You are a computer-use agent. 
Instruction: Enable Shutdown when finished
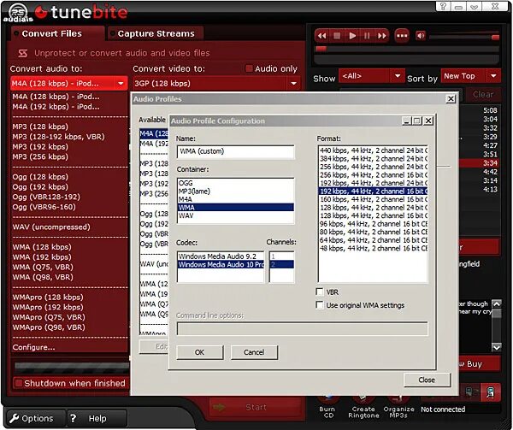tap(19, 383)
